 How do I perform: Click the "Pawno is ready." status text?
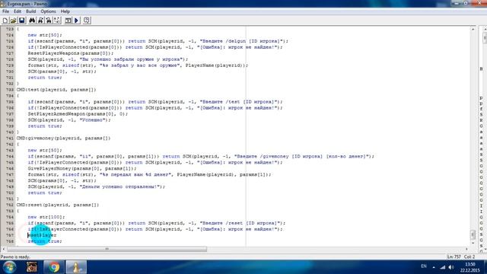pyautogui.click(x=15, y=257)
